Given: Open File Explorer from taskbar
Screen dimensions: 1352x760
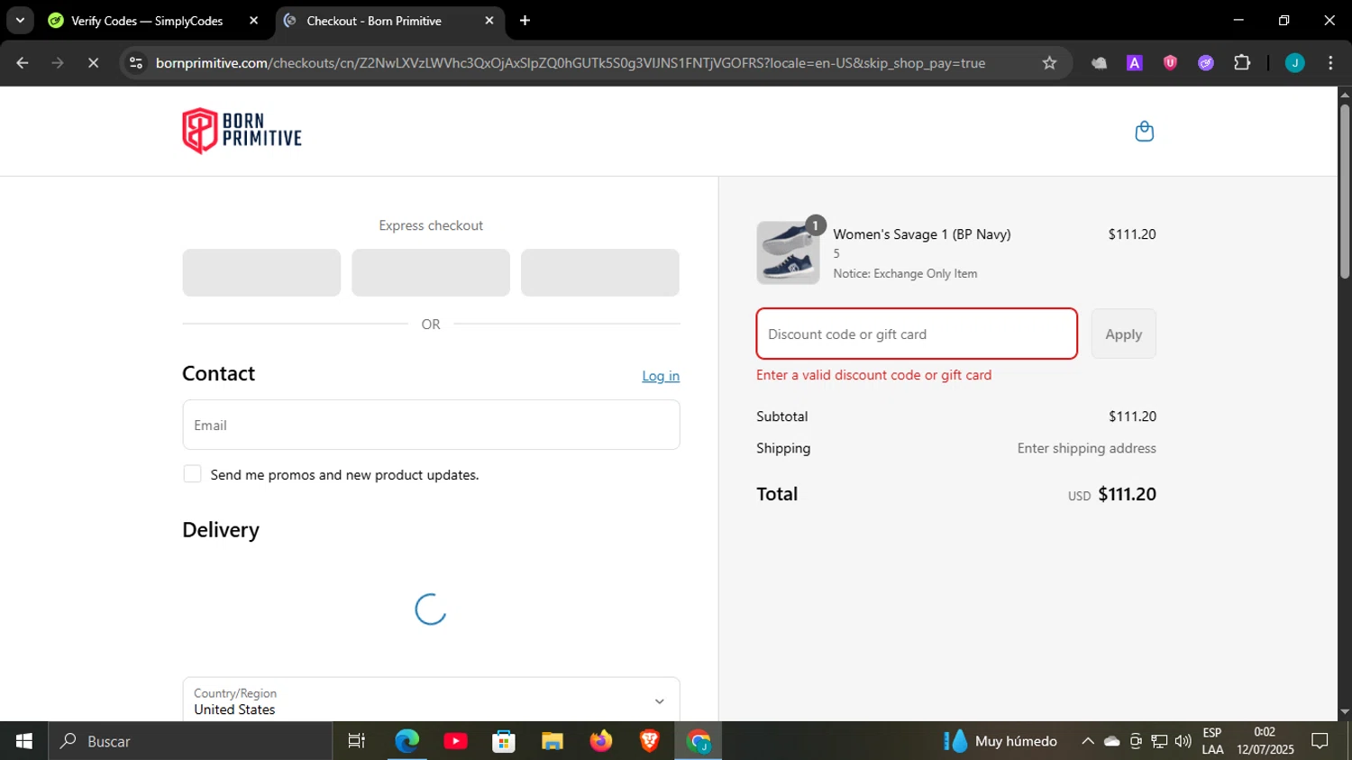Looking at the screenshot, I should 552,741.
